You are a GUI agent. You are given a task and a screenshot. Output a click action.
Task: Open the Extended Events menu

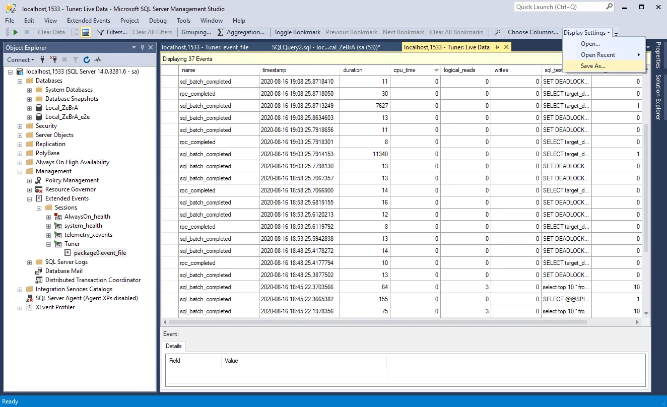(89, 21)
